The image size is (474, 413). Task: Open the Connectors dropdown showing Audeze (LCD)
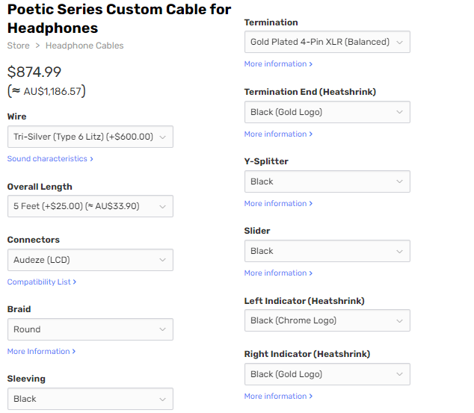pos(90,260)
